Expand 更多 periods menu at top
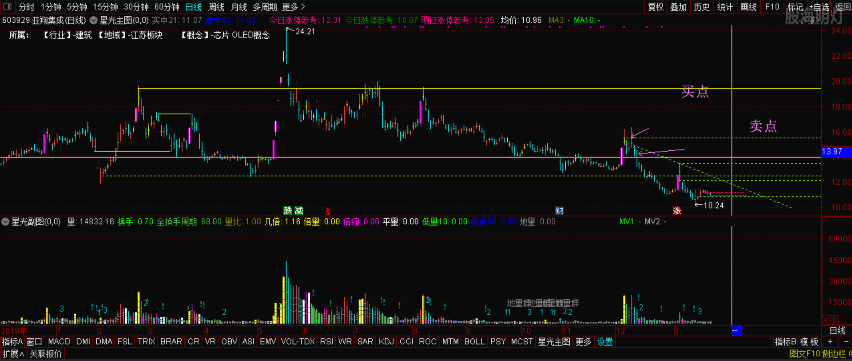Viewport: 852px width, 361px height. [294, 7]
